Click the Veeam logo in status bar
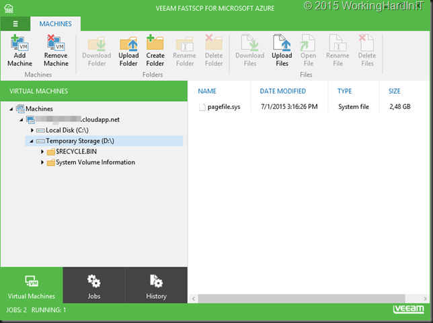Viewport: 433px width, 323px height. click(408, 310)
